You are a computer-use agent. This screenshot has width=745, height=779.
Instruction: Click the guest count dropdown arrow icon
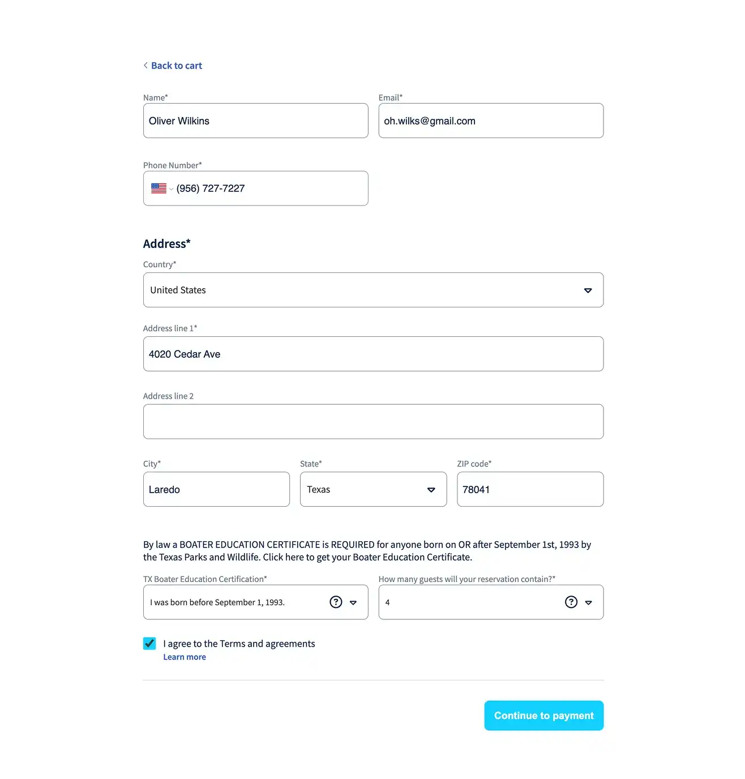click(x=588, y=602)
